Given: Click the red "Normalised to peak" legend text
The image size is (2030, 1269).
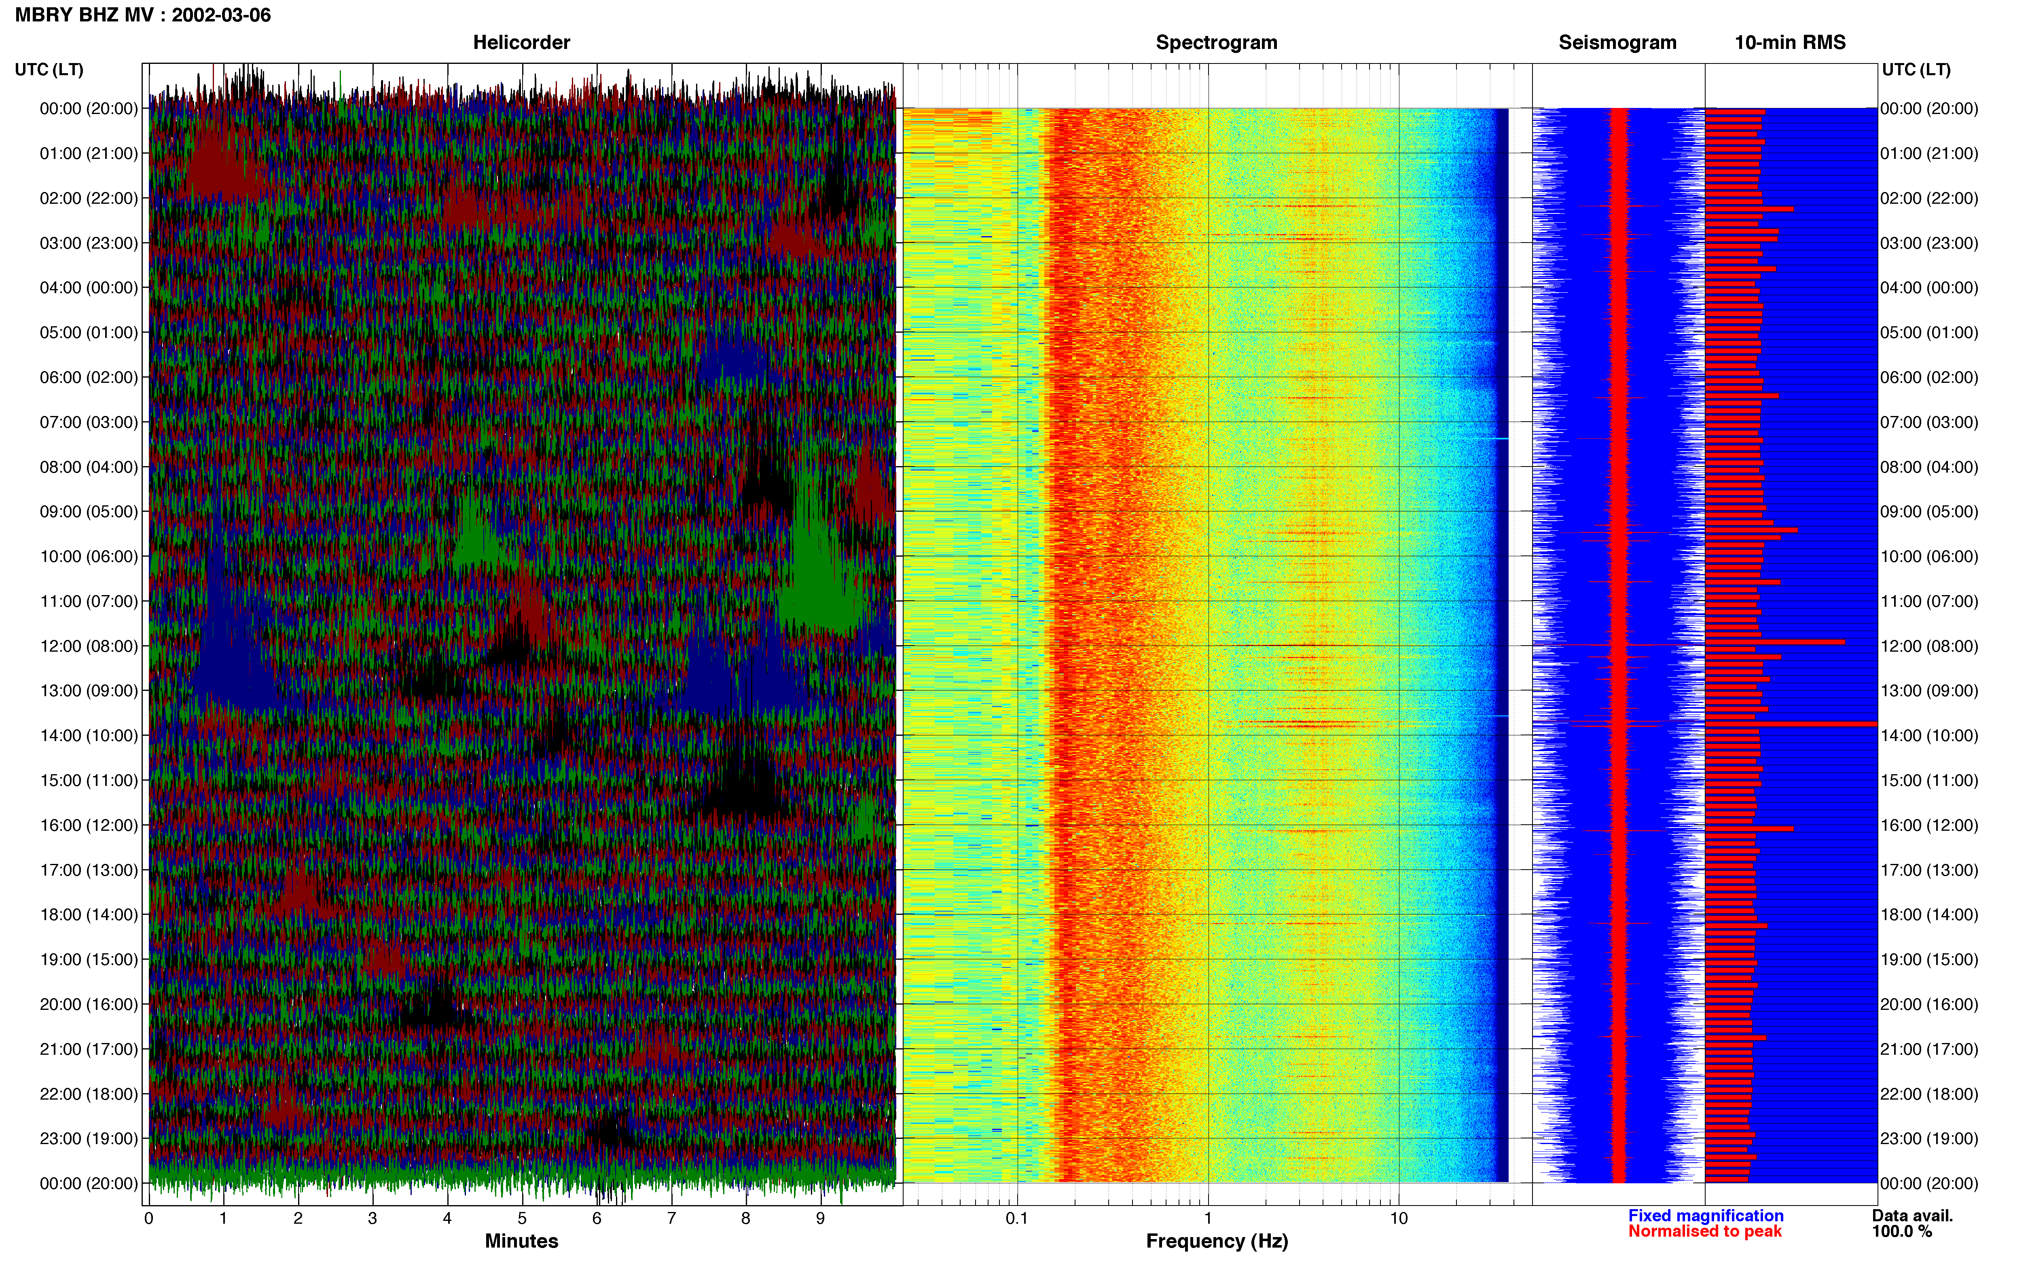Looking at the screenshot, I should tap(1705, 1232).
